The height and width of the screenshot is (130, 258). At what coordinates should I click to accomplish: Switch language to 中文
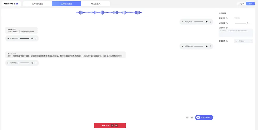point(251,4)
